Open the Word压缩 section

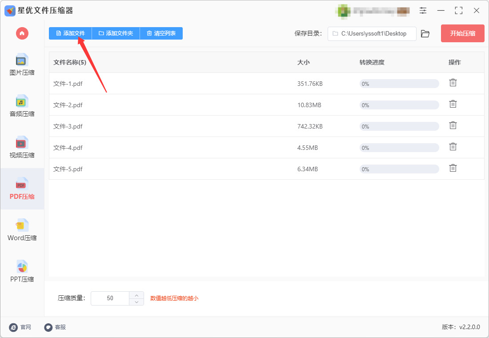pos(22,230)
